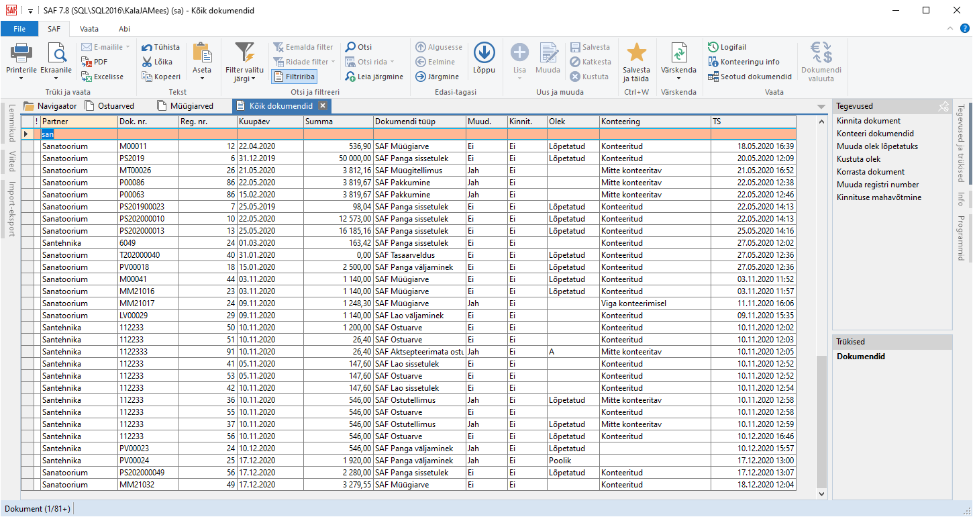Click the 'SAF Tasaarveldus' cell
The height and width of the screenshot is (517, 973).
420,255
